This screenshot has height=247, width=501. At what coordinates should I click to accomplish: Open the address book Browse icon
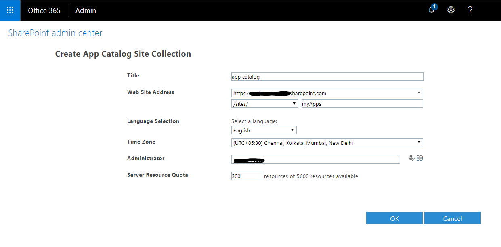point(420,158)
